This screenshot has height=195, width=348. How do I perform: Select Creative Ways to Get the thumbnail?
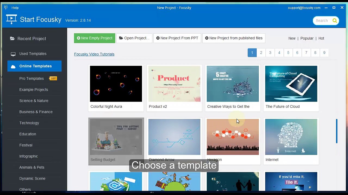point(233,84)
